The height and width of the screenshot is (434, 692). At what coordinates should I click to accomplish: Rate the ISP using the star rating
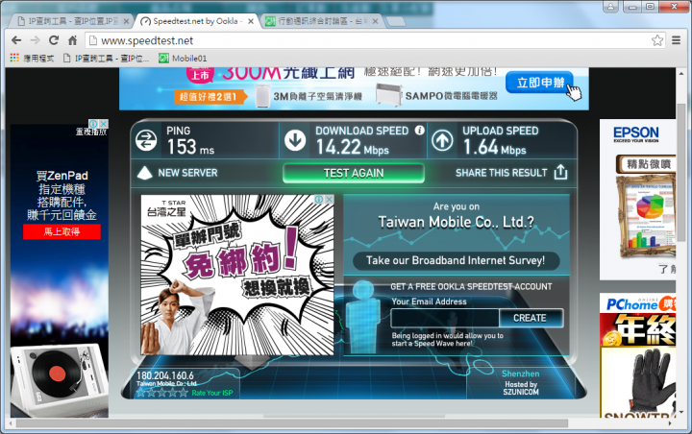162,393
